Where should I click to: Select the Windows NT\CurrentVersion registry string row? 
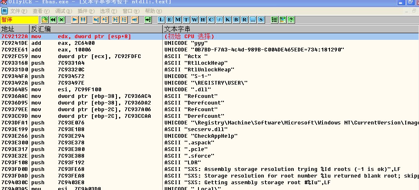(x=209, y=123)
